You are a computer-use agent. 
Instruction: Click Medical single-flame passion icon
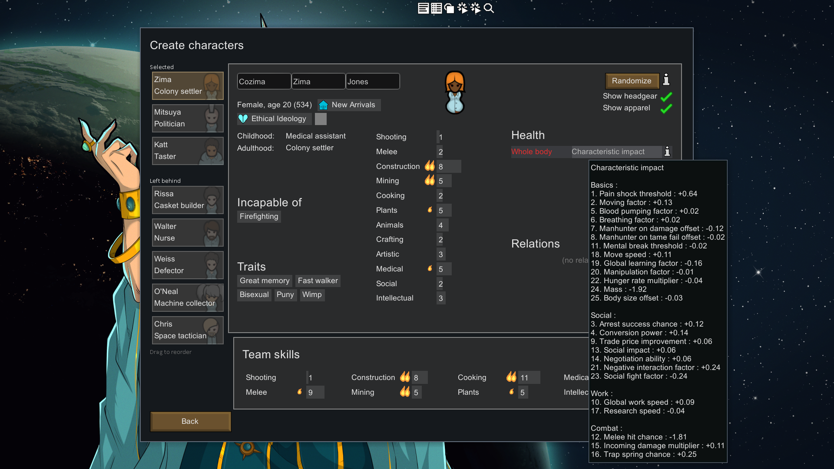[x=430, y=268]
